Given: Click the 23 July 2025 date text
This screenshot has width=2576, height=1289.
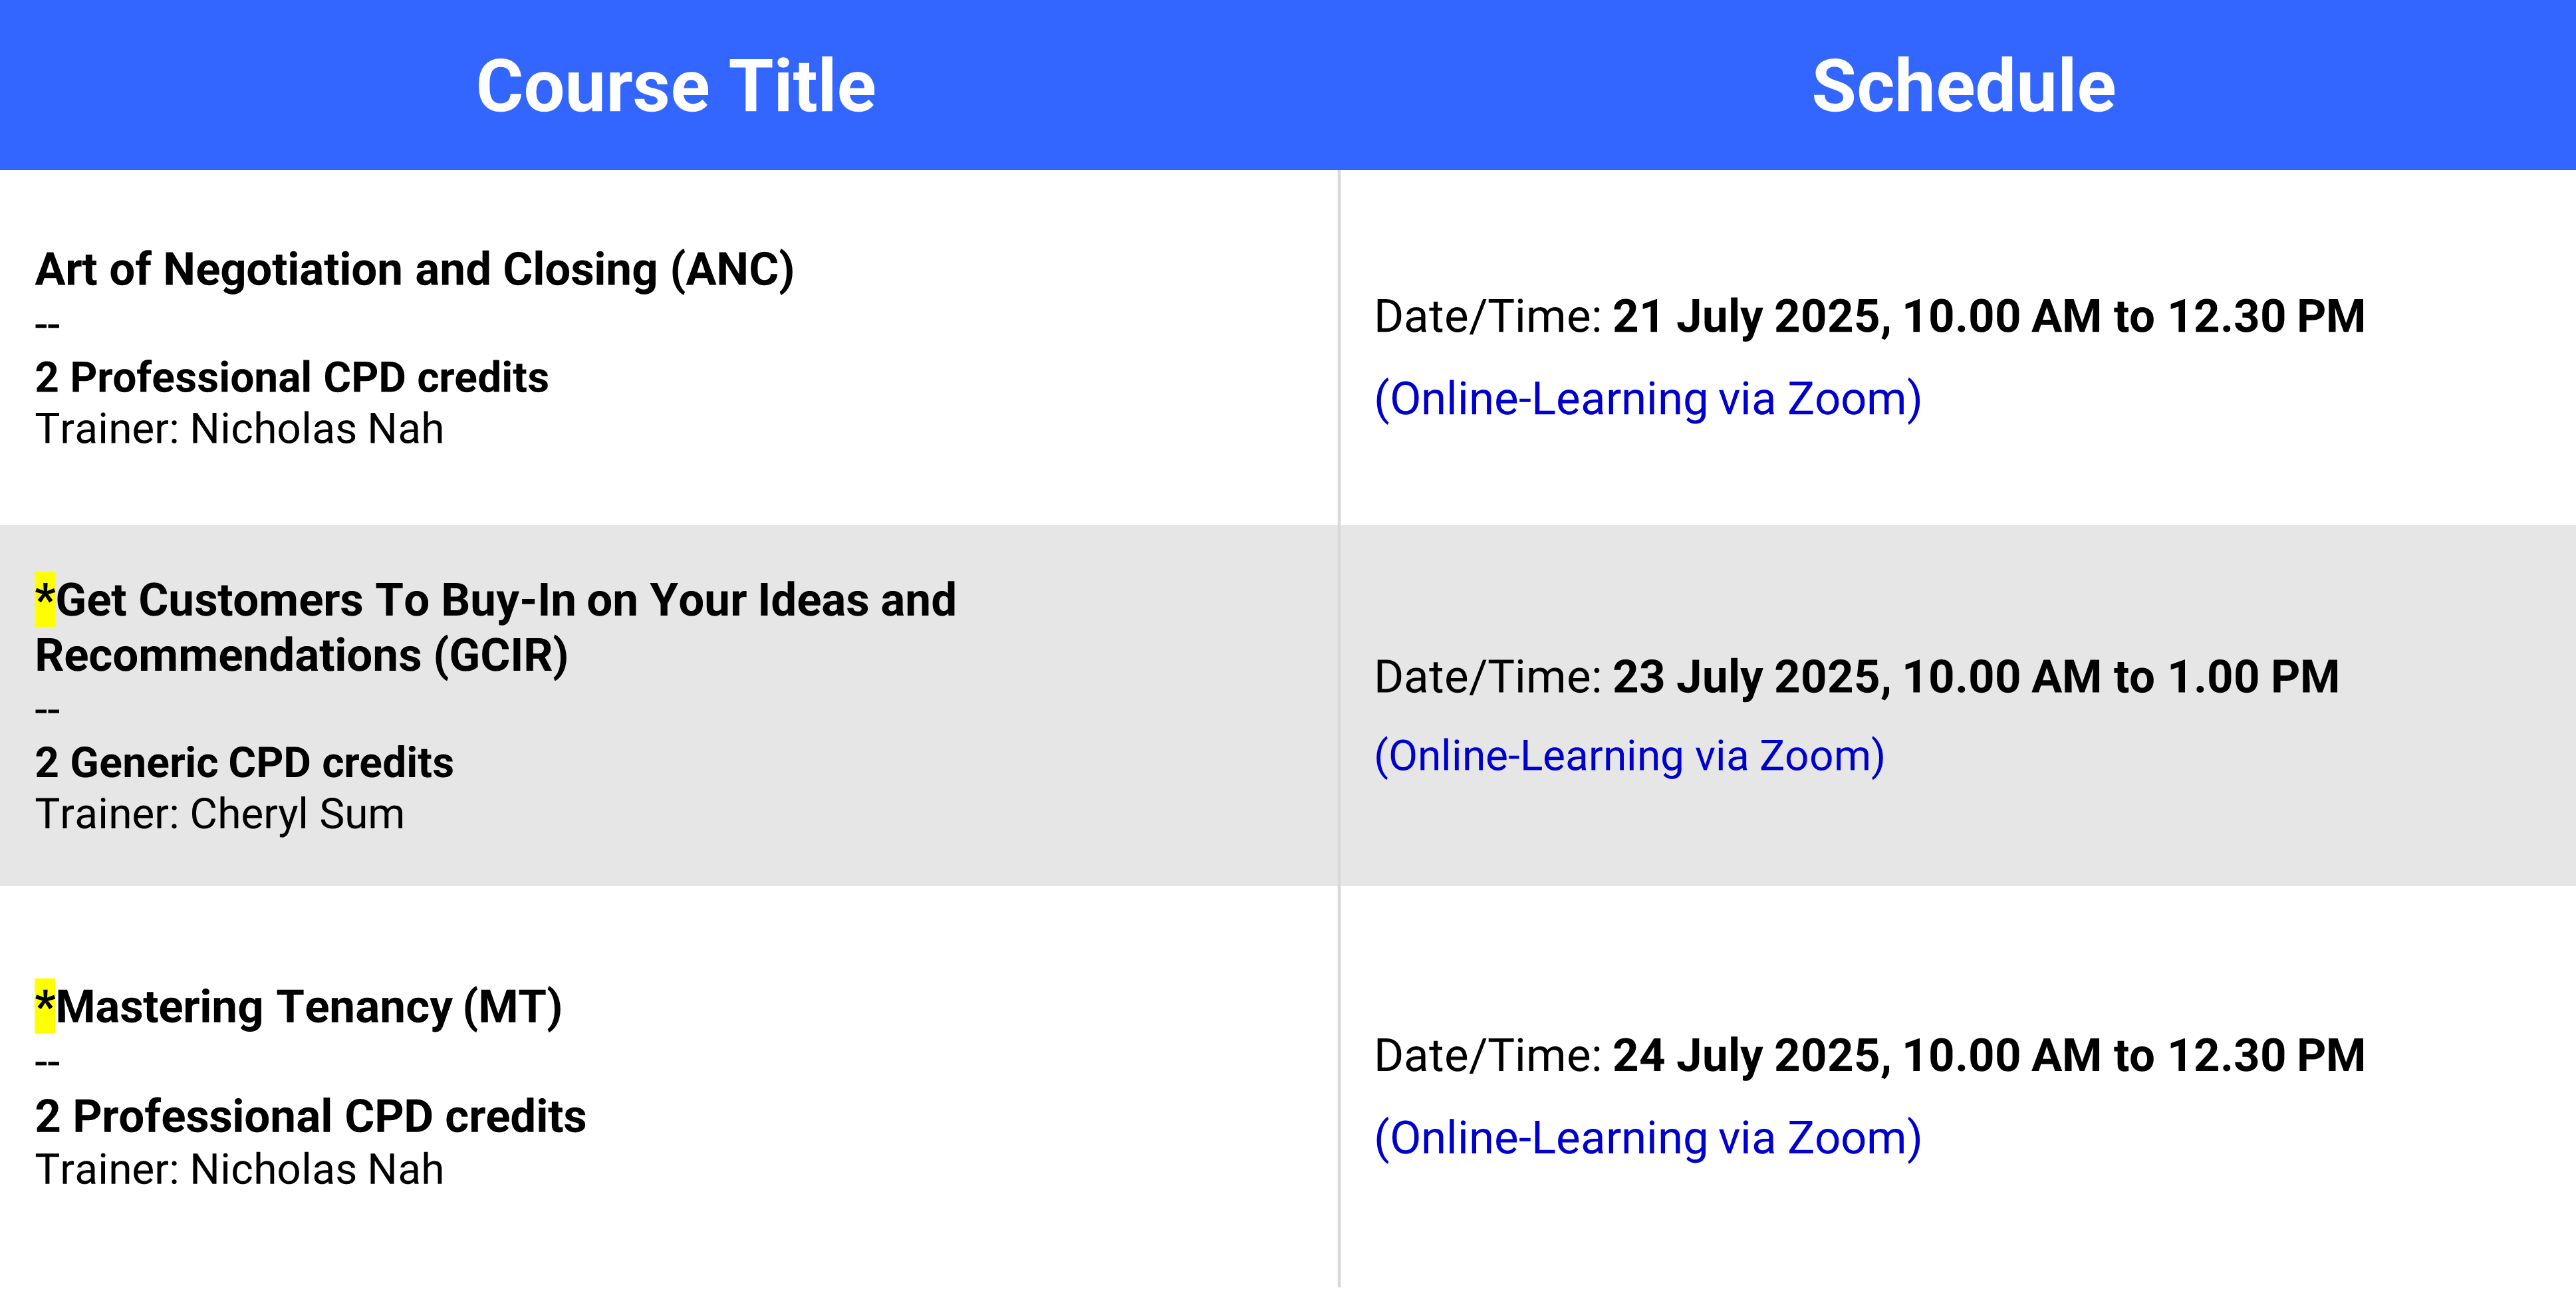Looking at the screenshot, I should (1750, 677).
